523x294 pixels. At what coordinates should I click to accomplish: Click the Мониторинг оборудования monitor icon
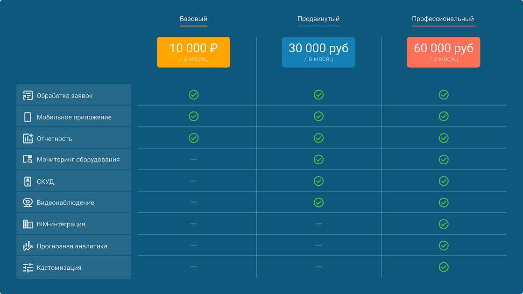point(28,159)
